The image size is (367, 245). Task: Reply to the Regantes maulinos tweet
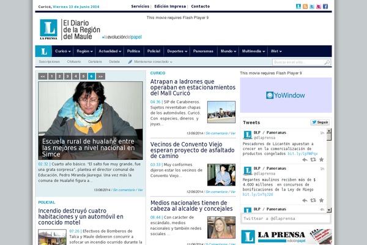305,200
